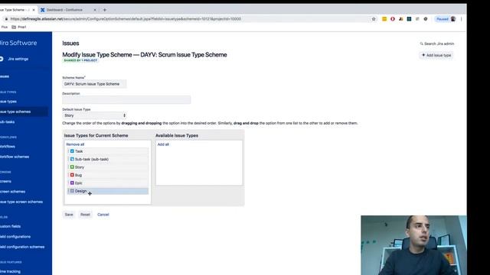
Task: Click the yellow extension icon in the toolbar
Action: (384, 19)
